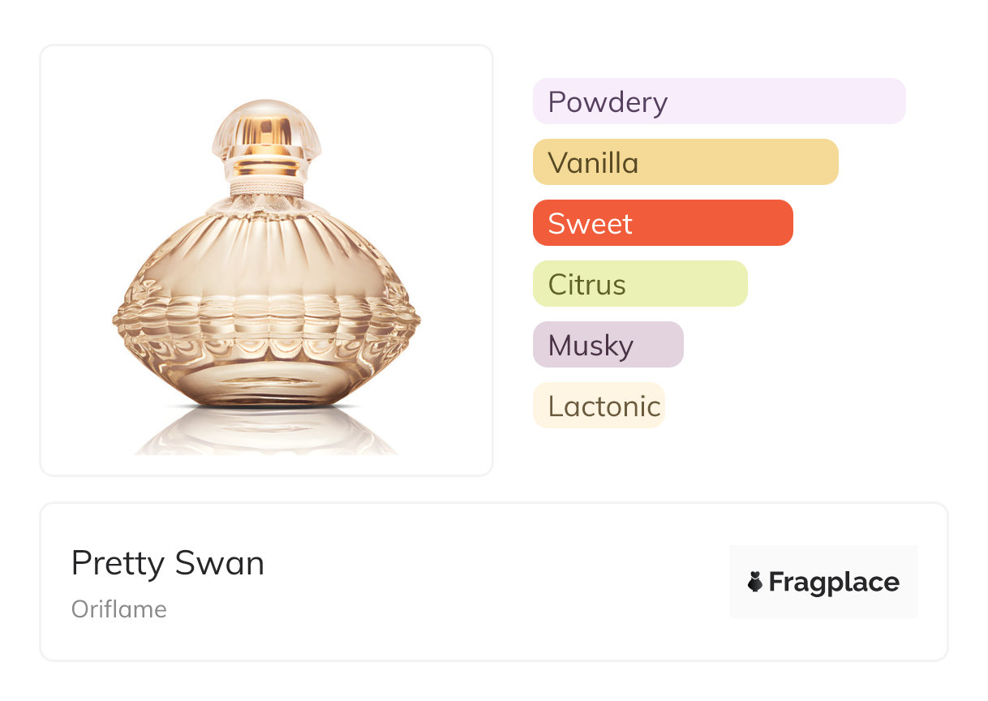Click the Fragplace flower logo icon

pyautogui.click(x=755, y=582)
